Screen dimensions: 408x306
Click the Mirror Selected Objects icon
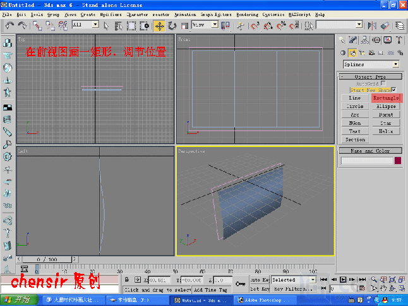point(372,26)
